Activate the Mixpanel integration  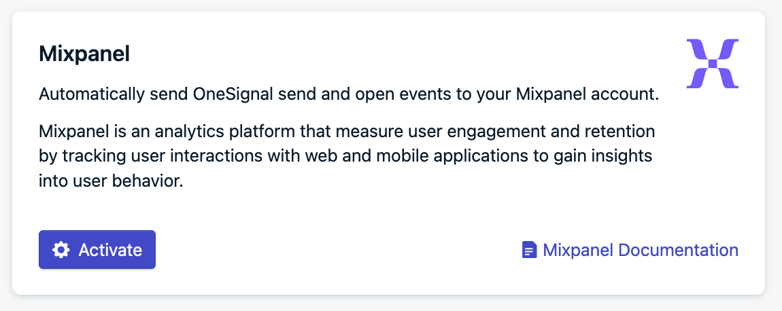point(97,250)
